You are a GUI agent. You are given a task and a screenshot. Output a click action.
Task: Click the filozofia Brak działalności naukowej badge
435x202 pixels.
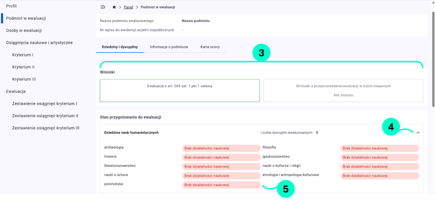379,148
